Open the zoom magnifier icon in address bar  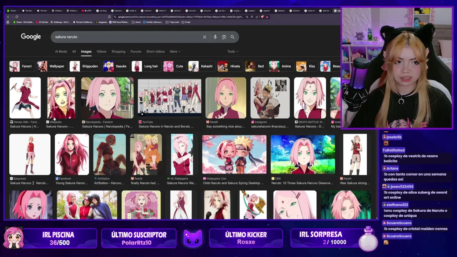[x=252, y=17]
